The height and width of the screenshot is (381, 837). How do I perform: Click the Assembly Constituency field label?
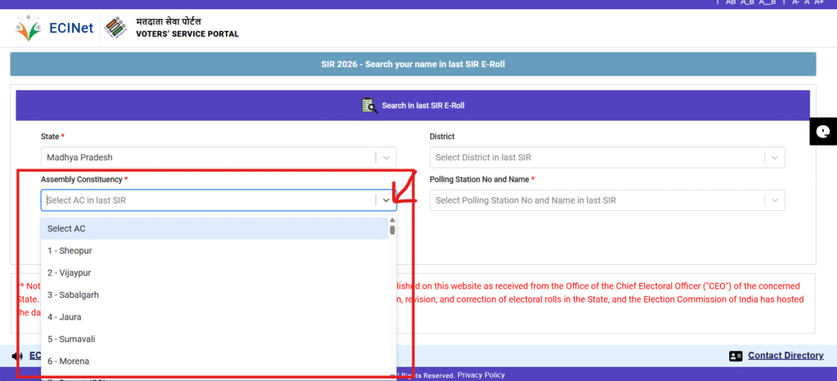(x=84, y=180)
